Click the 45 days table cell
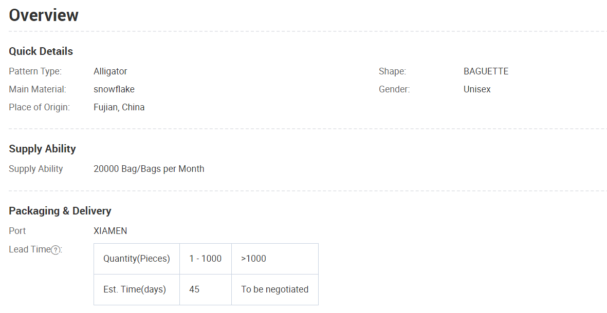 (x=206, y=290)
